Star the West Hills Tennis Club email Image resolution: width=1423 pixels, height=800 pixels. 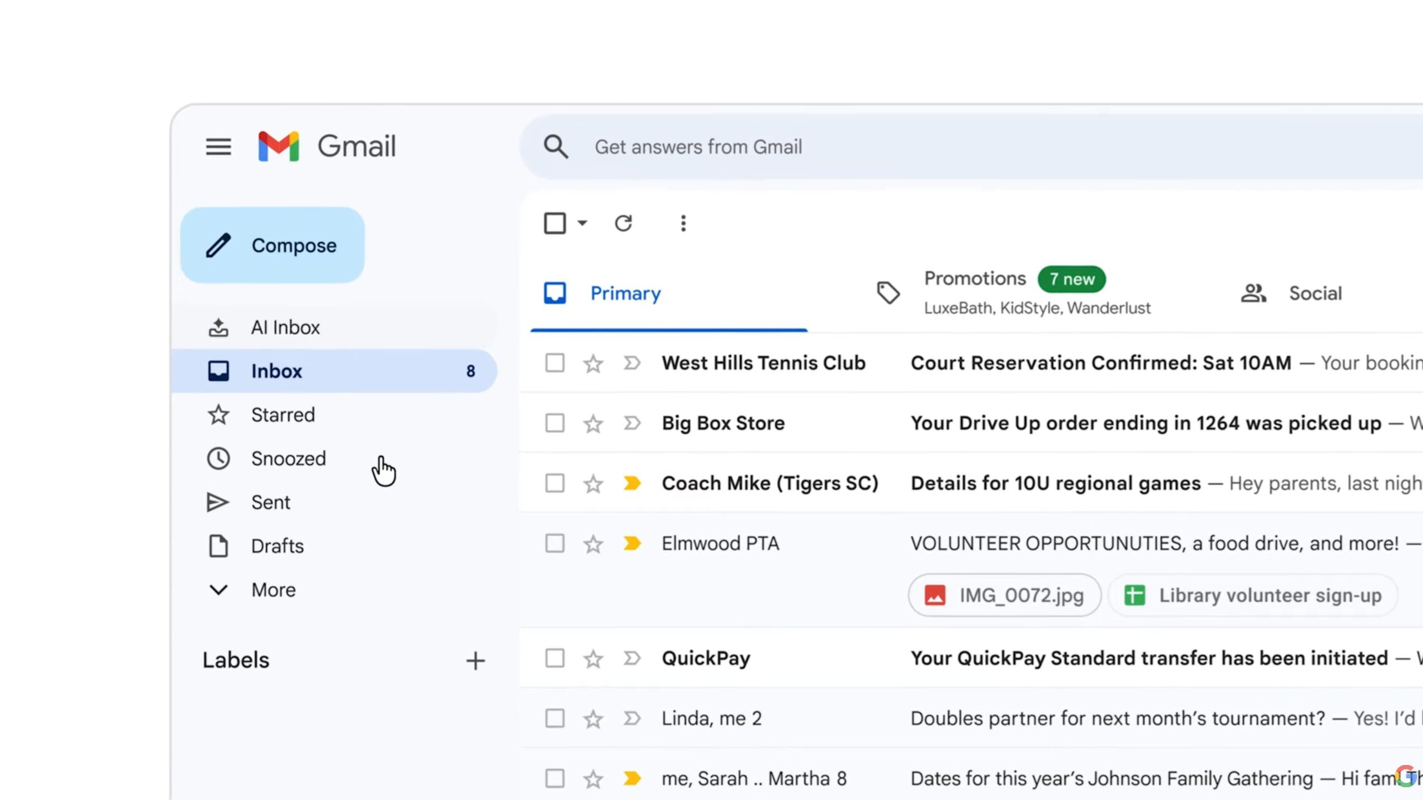coord(593,364)
